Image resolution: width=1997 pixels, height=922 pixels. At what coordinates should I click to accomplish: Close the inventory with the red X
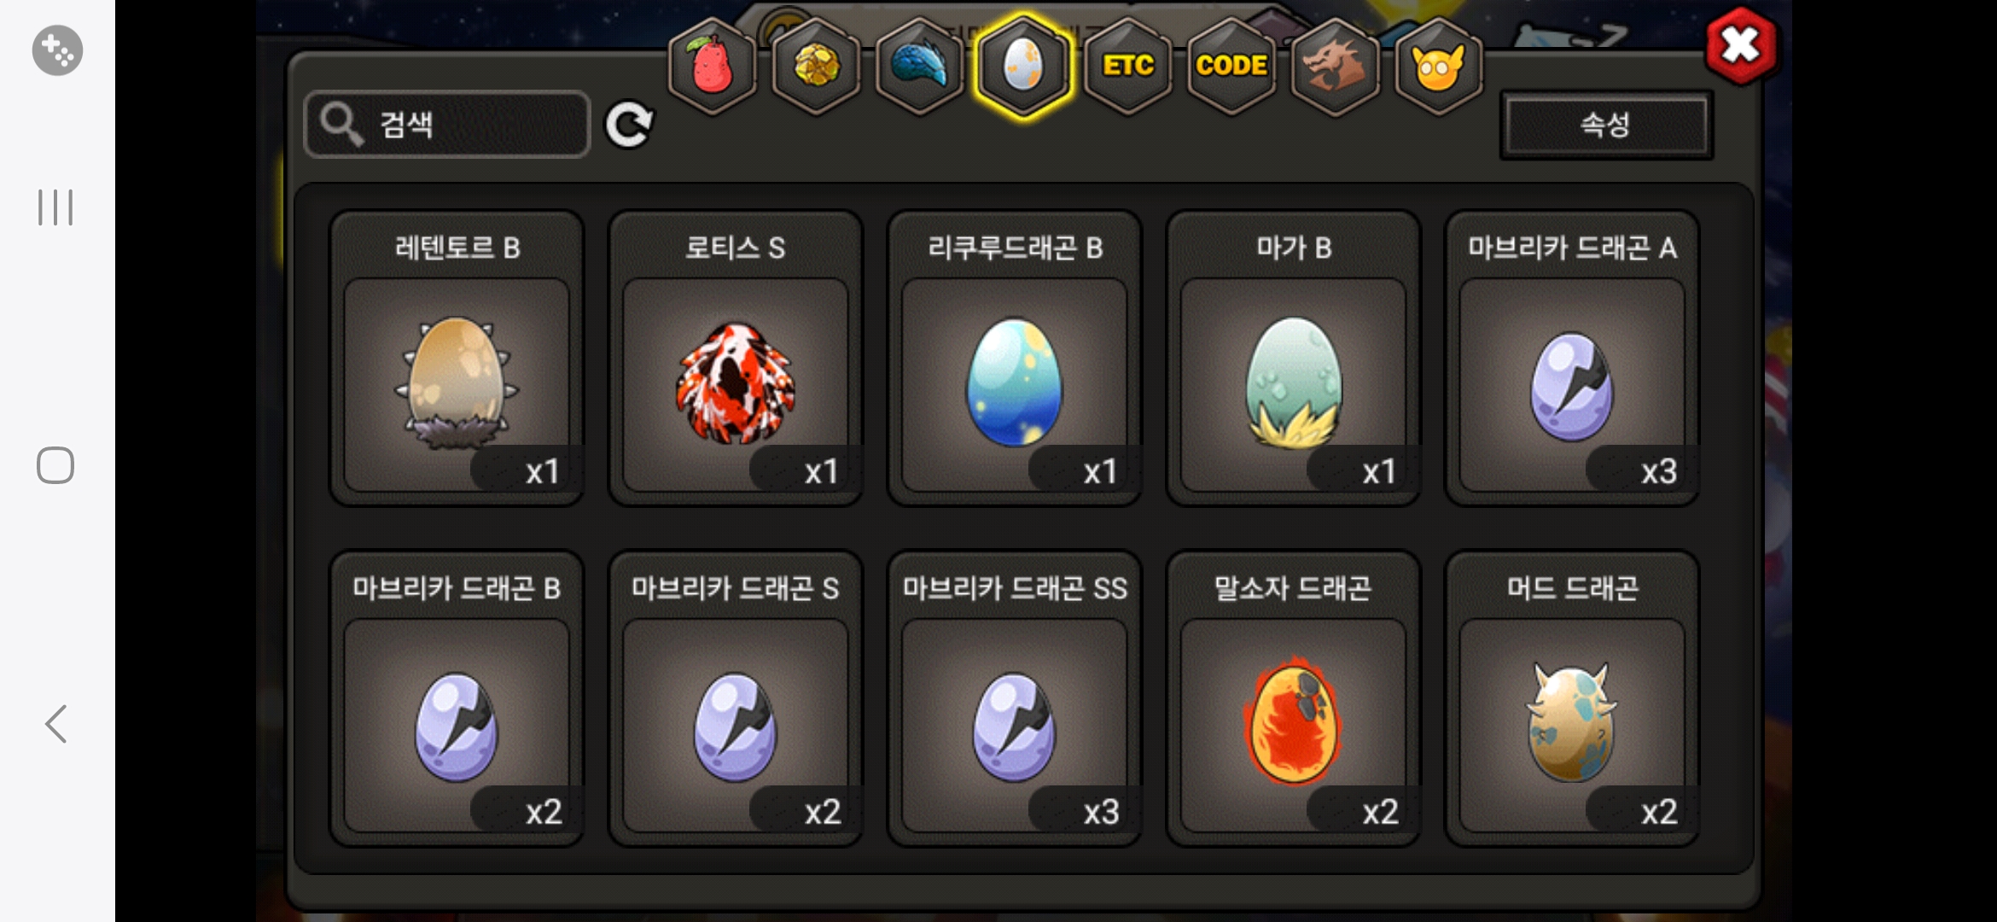click(1741, 46)
